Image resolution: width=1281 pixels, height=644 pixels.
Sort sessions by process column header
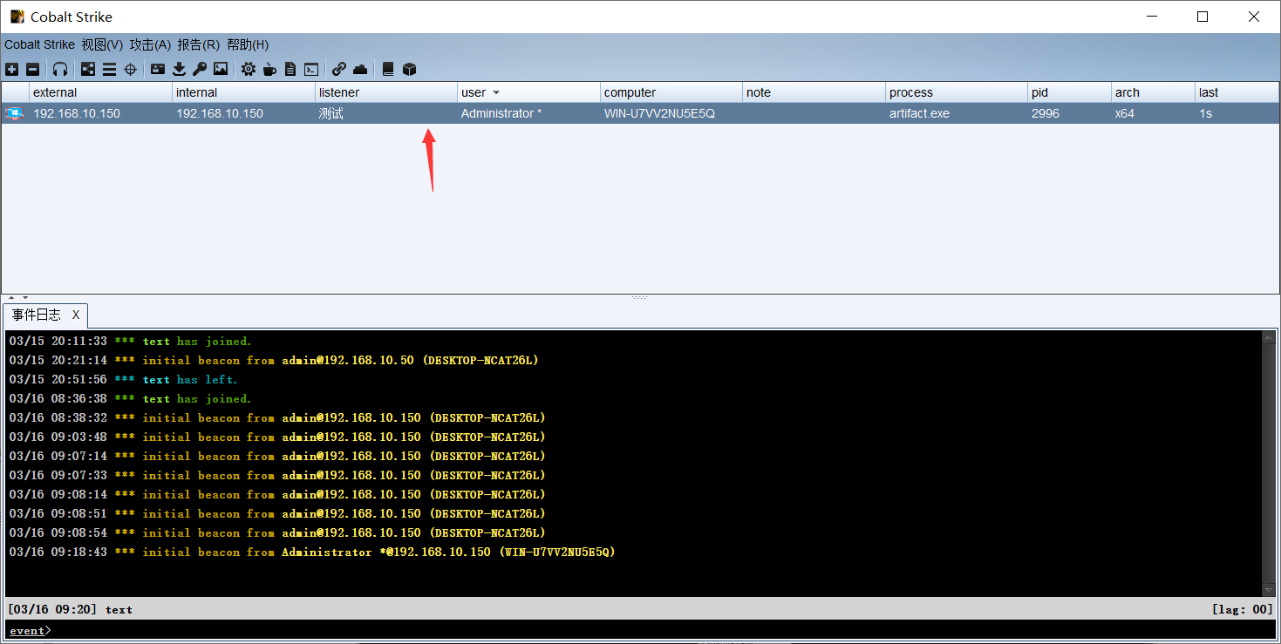point(957,92)
